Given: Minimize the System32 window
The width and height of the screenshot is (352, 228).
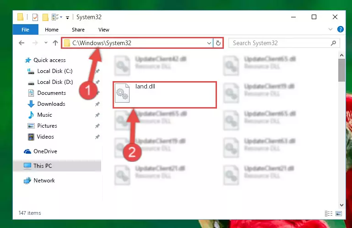Looking at the screenshot, I should [293, 17].
